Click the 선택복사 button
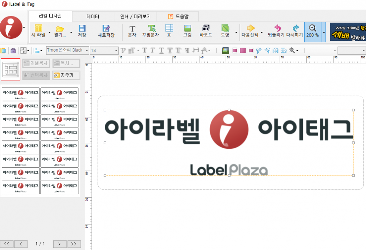Viewport: 366px width, 250px height. (36, 75)
